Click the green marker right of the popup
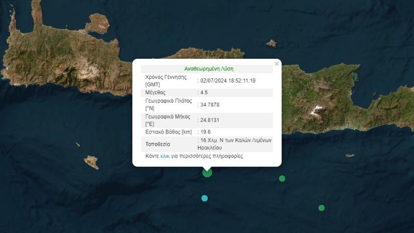414x233 pixels. click(x=282, y=178)
